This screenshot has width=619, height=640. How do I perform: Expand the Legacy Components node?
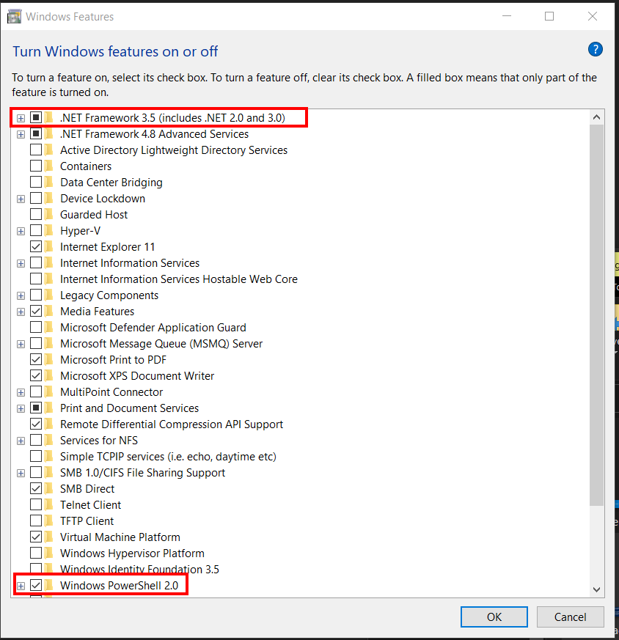point(21,295)
